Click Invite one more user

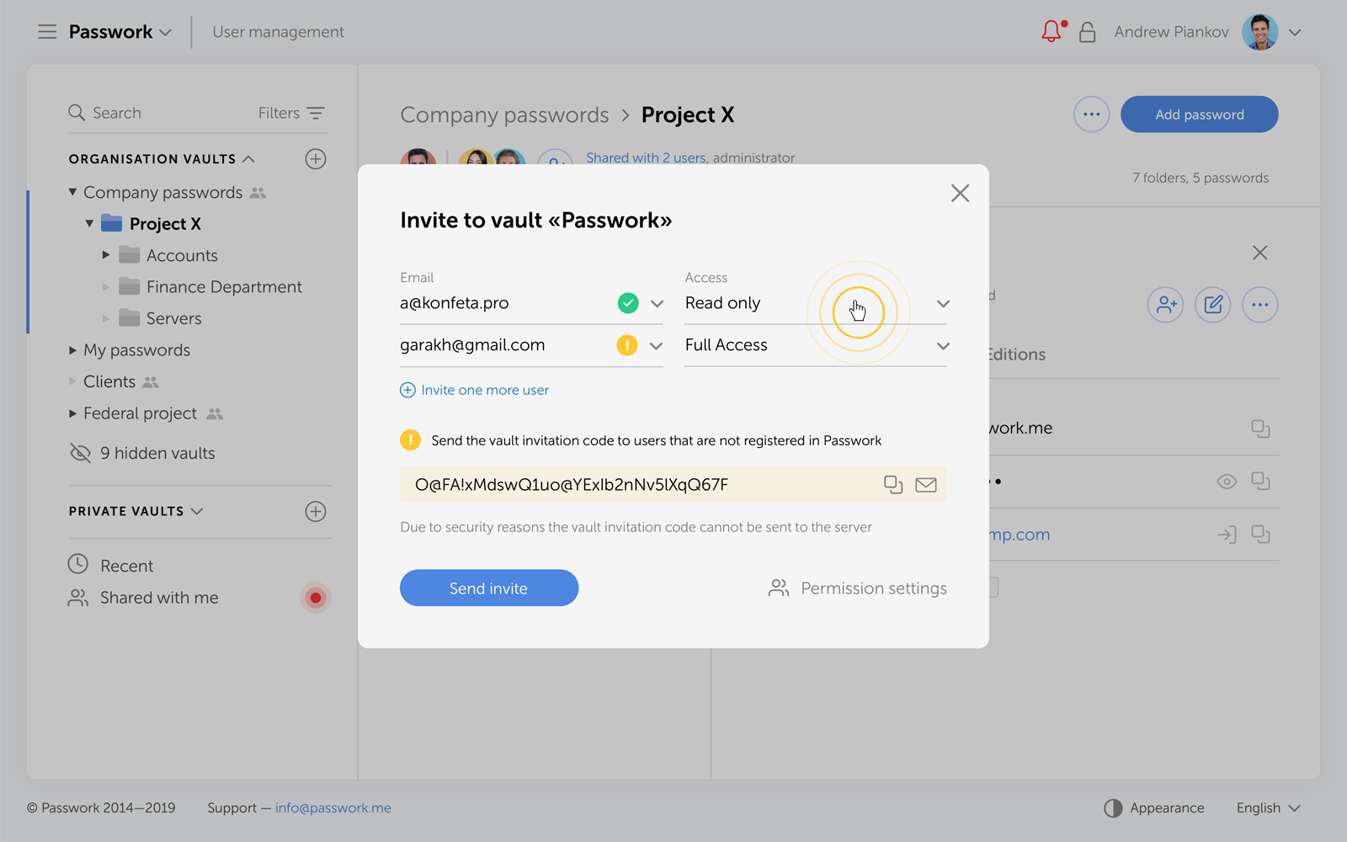pyautogui.click(x=474, y=390)
